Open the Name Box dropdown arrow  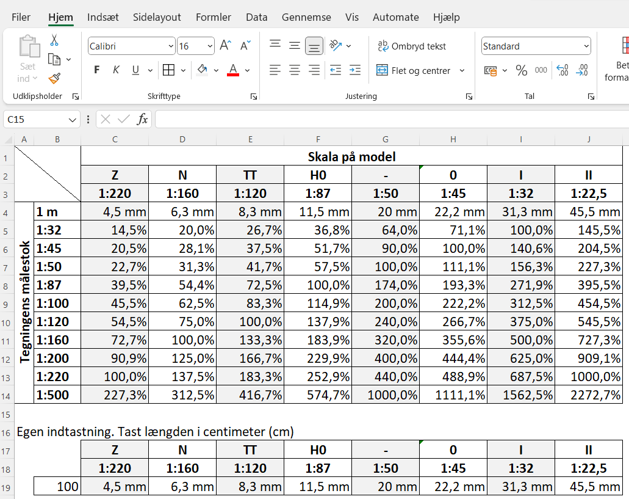(x=72, y=120)
